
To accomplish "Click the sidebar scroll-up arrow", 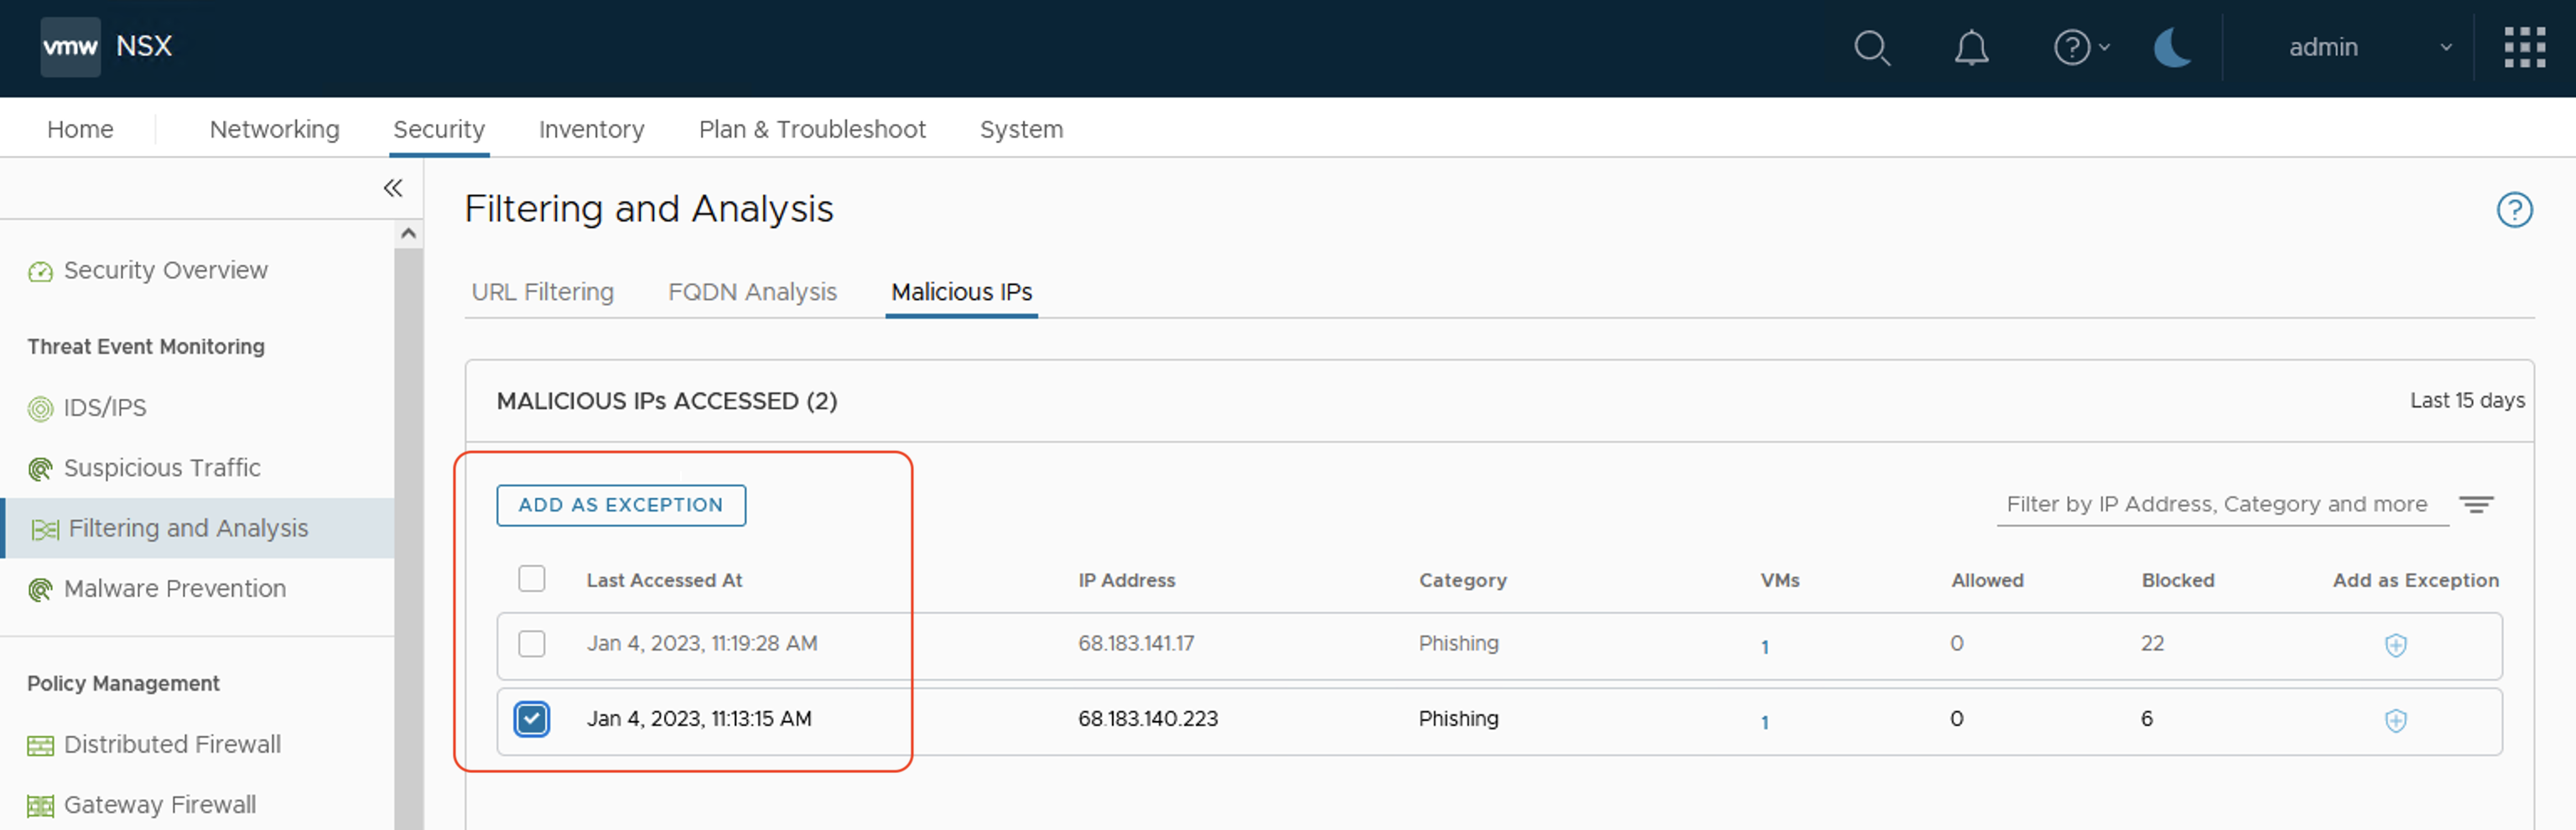I will [x=408, y=234].
